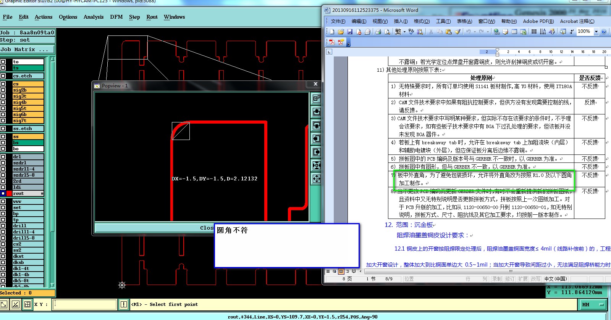The image size is (611, 320).
Task: Click the first Adobe PDF convert icon
Action: pyautogui.click(x=332, y=42)
